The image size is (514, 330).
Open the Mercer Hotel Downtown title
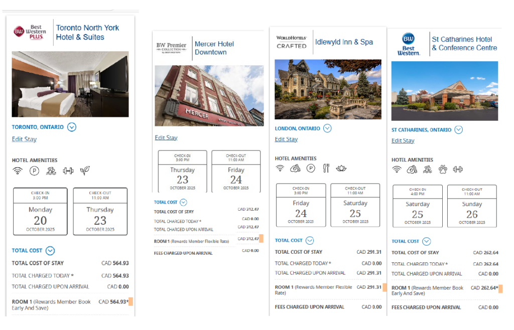214,48
